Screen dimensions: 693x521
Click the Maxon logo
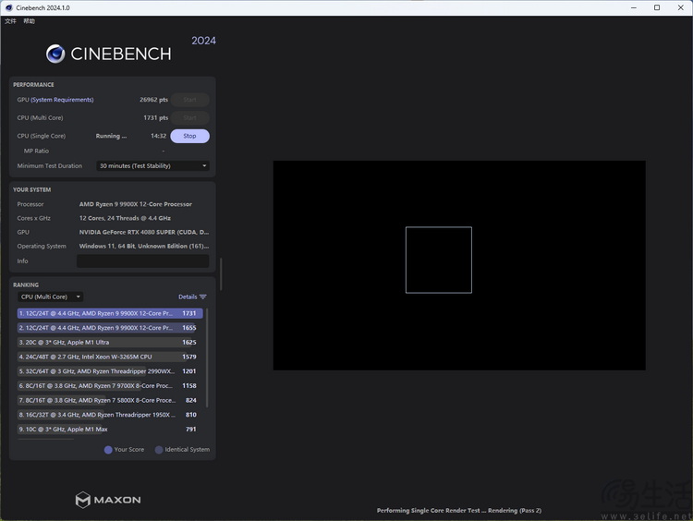pos(108,500)
